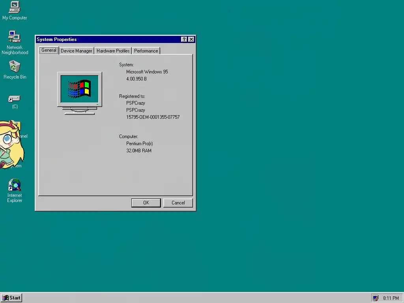The width and height of the screenshot is (404, 303).
Task: Click the version text '4.00.950 B'
Action: 136,79
